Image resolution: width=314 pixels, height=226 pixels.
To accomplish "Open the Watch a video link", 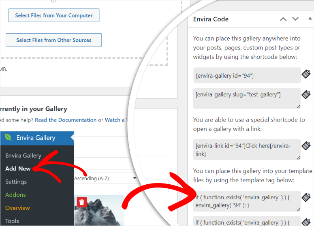I will (x=116, y=120).
